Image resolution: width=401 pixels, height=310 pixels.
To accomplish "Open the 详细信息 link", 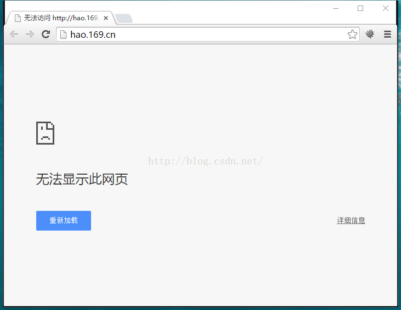I will (351, 220).
